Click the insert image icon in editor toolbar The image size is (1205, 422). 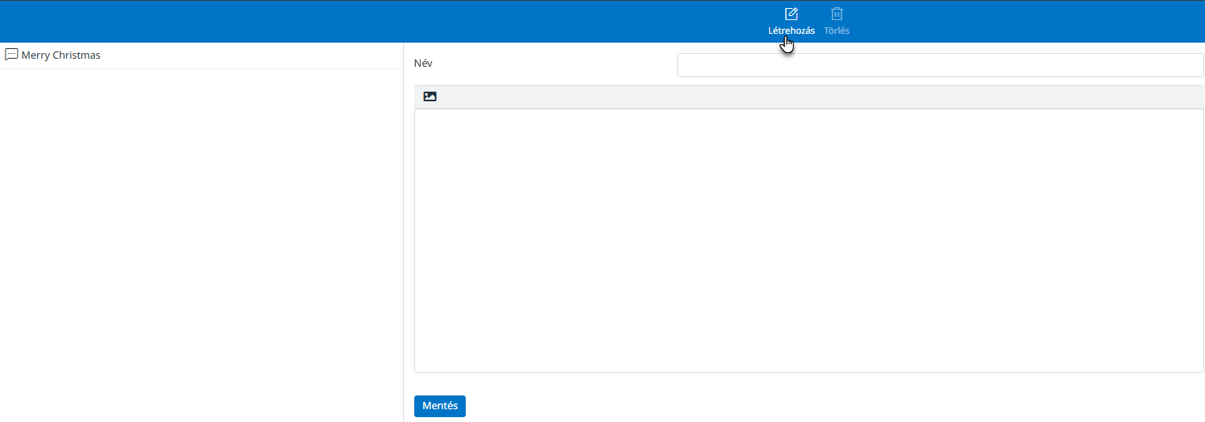click(430, 96)
